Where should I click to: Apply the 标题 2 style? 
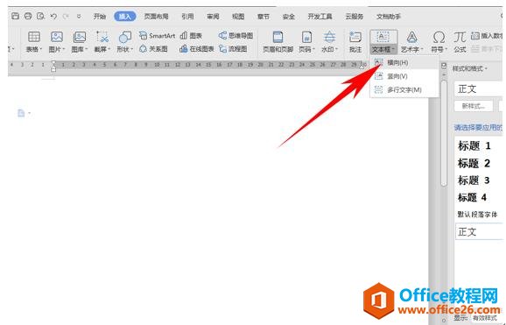point(474,163)
